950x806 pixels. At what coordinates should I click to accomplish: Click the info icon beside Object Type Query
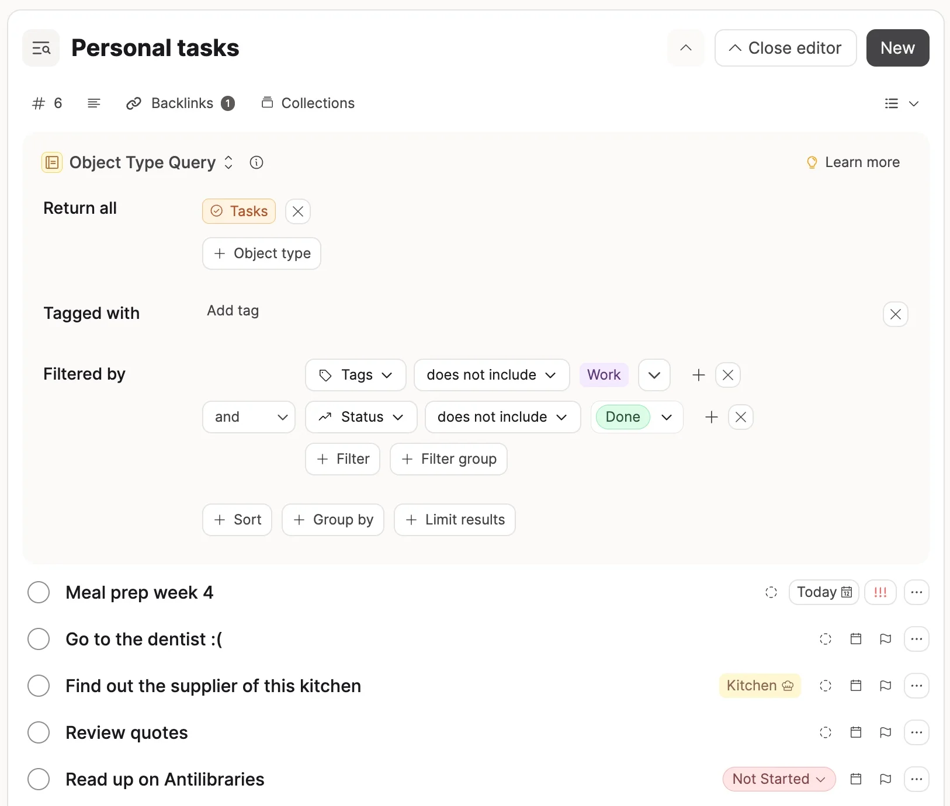pos(256,162)
